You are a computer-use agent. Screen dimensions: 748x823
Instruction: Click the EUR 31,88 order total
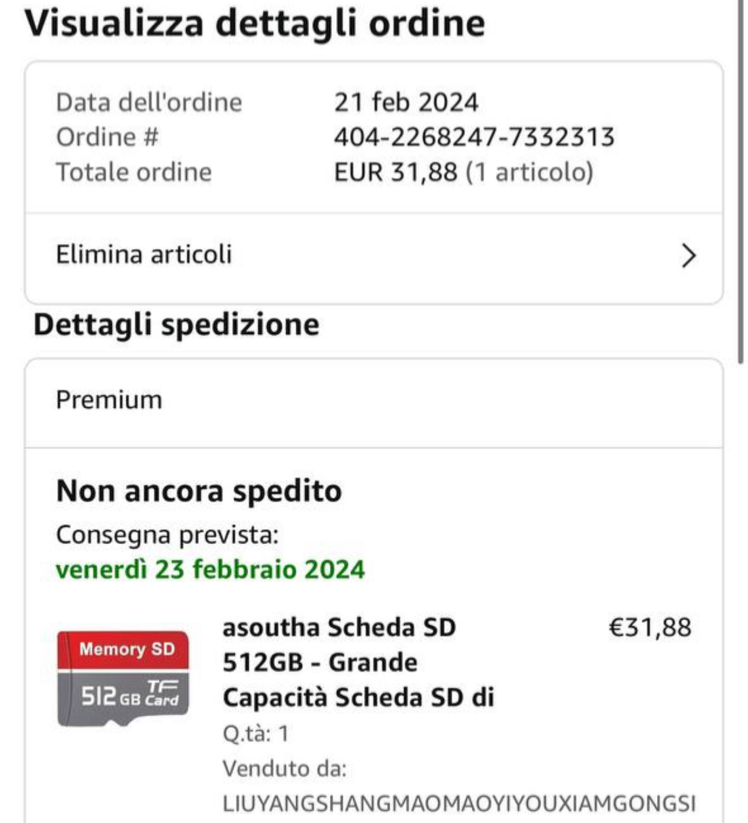tap(395, 172)
